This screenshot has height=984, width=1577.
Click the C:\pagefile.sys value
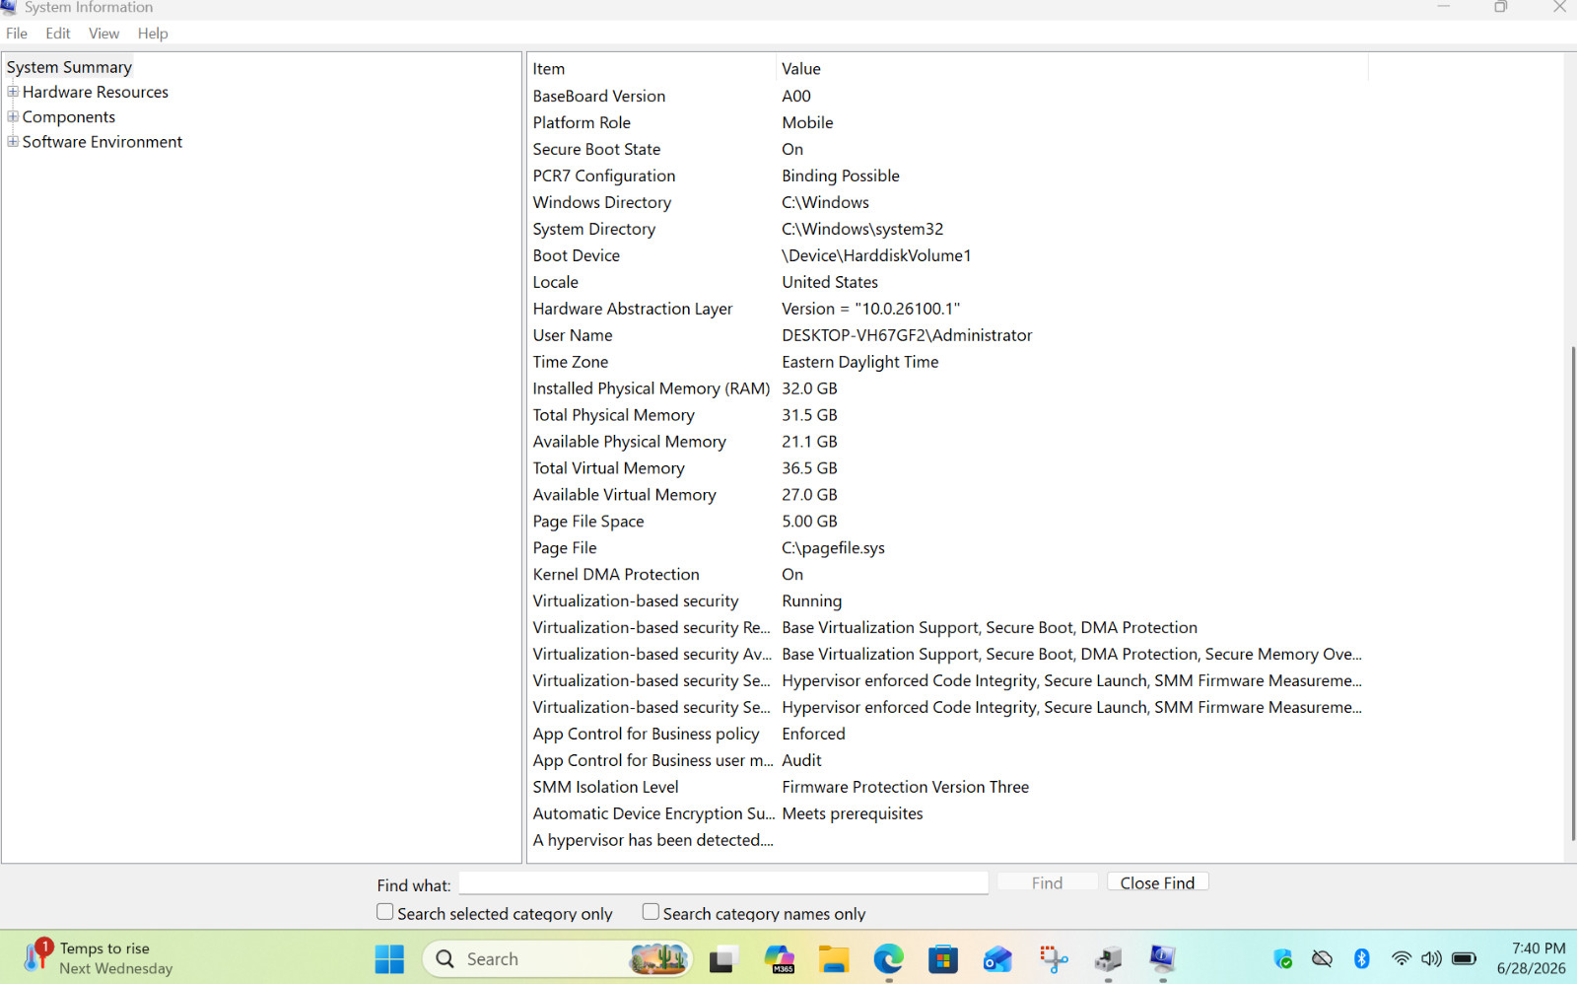click(833, 547)
